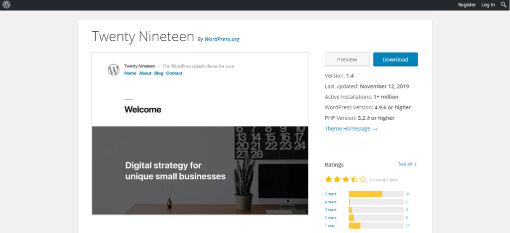
Task: Open the Log In link
Action: pyautogui.click(x=488, y=5)
